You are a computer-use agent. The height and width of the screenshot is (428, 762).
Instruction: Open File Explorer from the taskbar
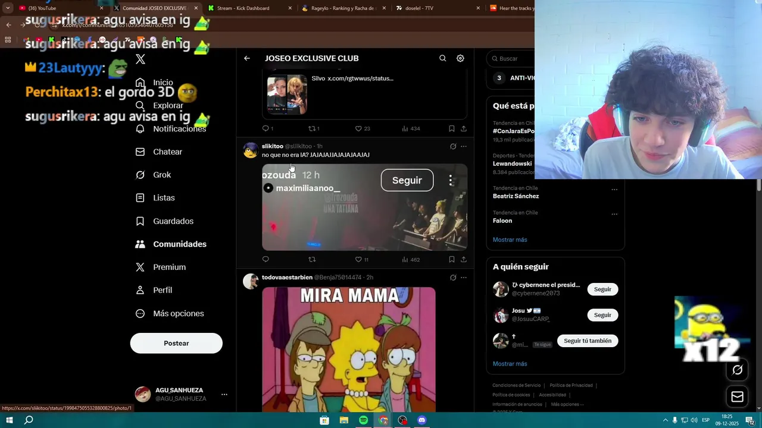343,420
